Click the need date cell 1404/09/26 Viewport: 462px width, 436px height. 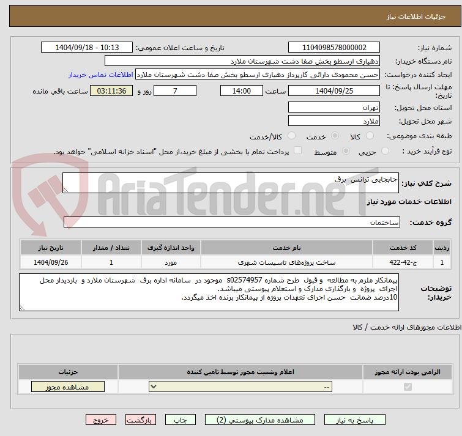pos(51,262)
